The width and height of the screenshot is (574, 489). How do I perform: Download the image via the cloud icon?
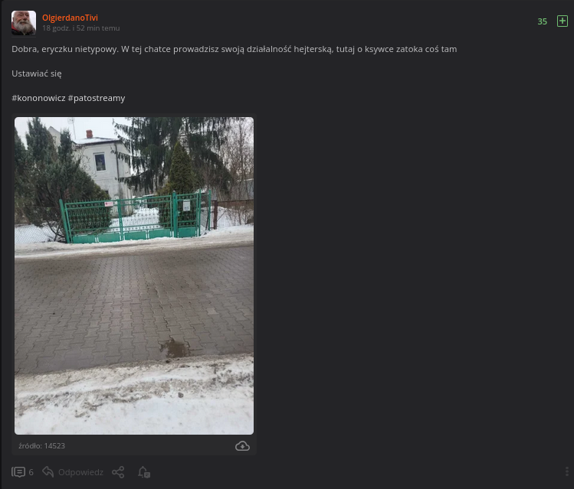242,446
